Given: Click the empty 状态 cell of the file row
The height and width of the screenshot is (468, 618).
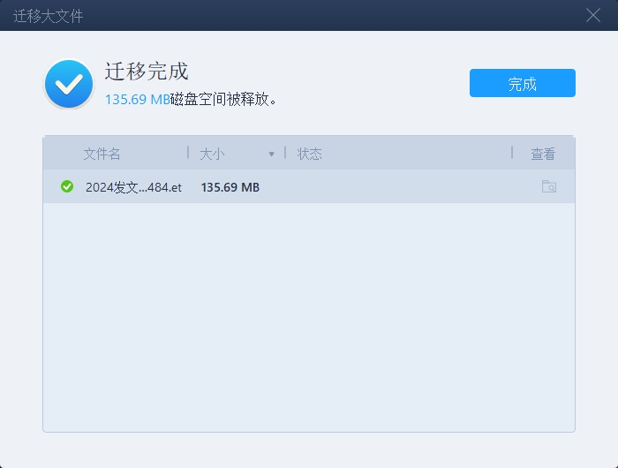Looking at the screenshot, I should pyautogui.click(x=397, y=187).
